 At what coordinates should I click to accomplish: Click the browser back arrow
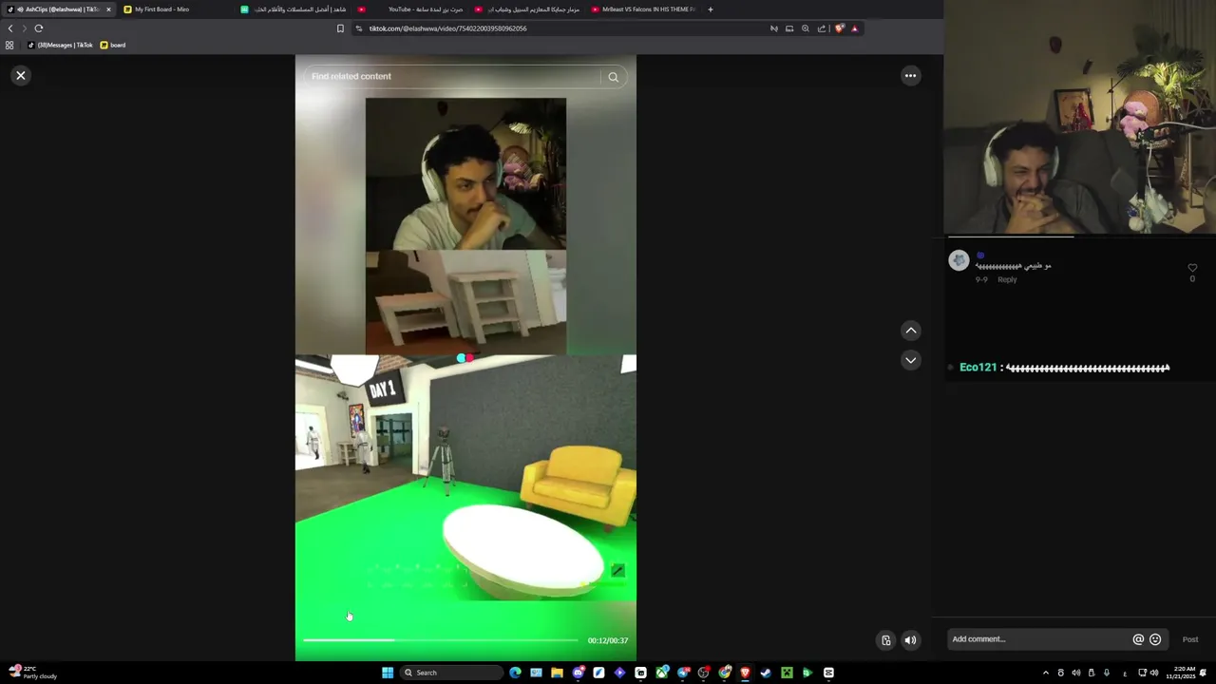click(x=10, y=28)
